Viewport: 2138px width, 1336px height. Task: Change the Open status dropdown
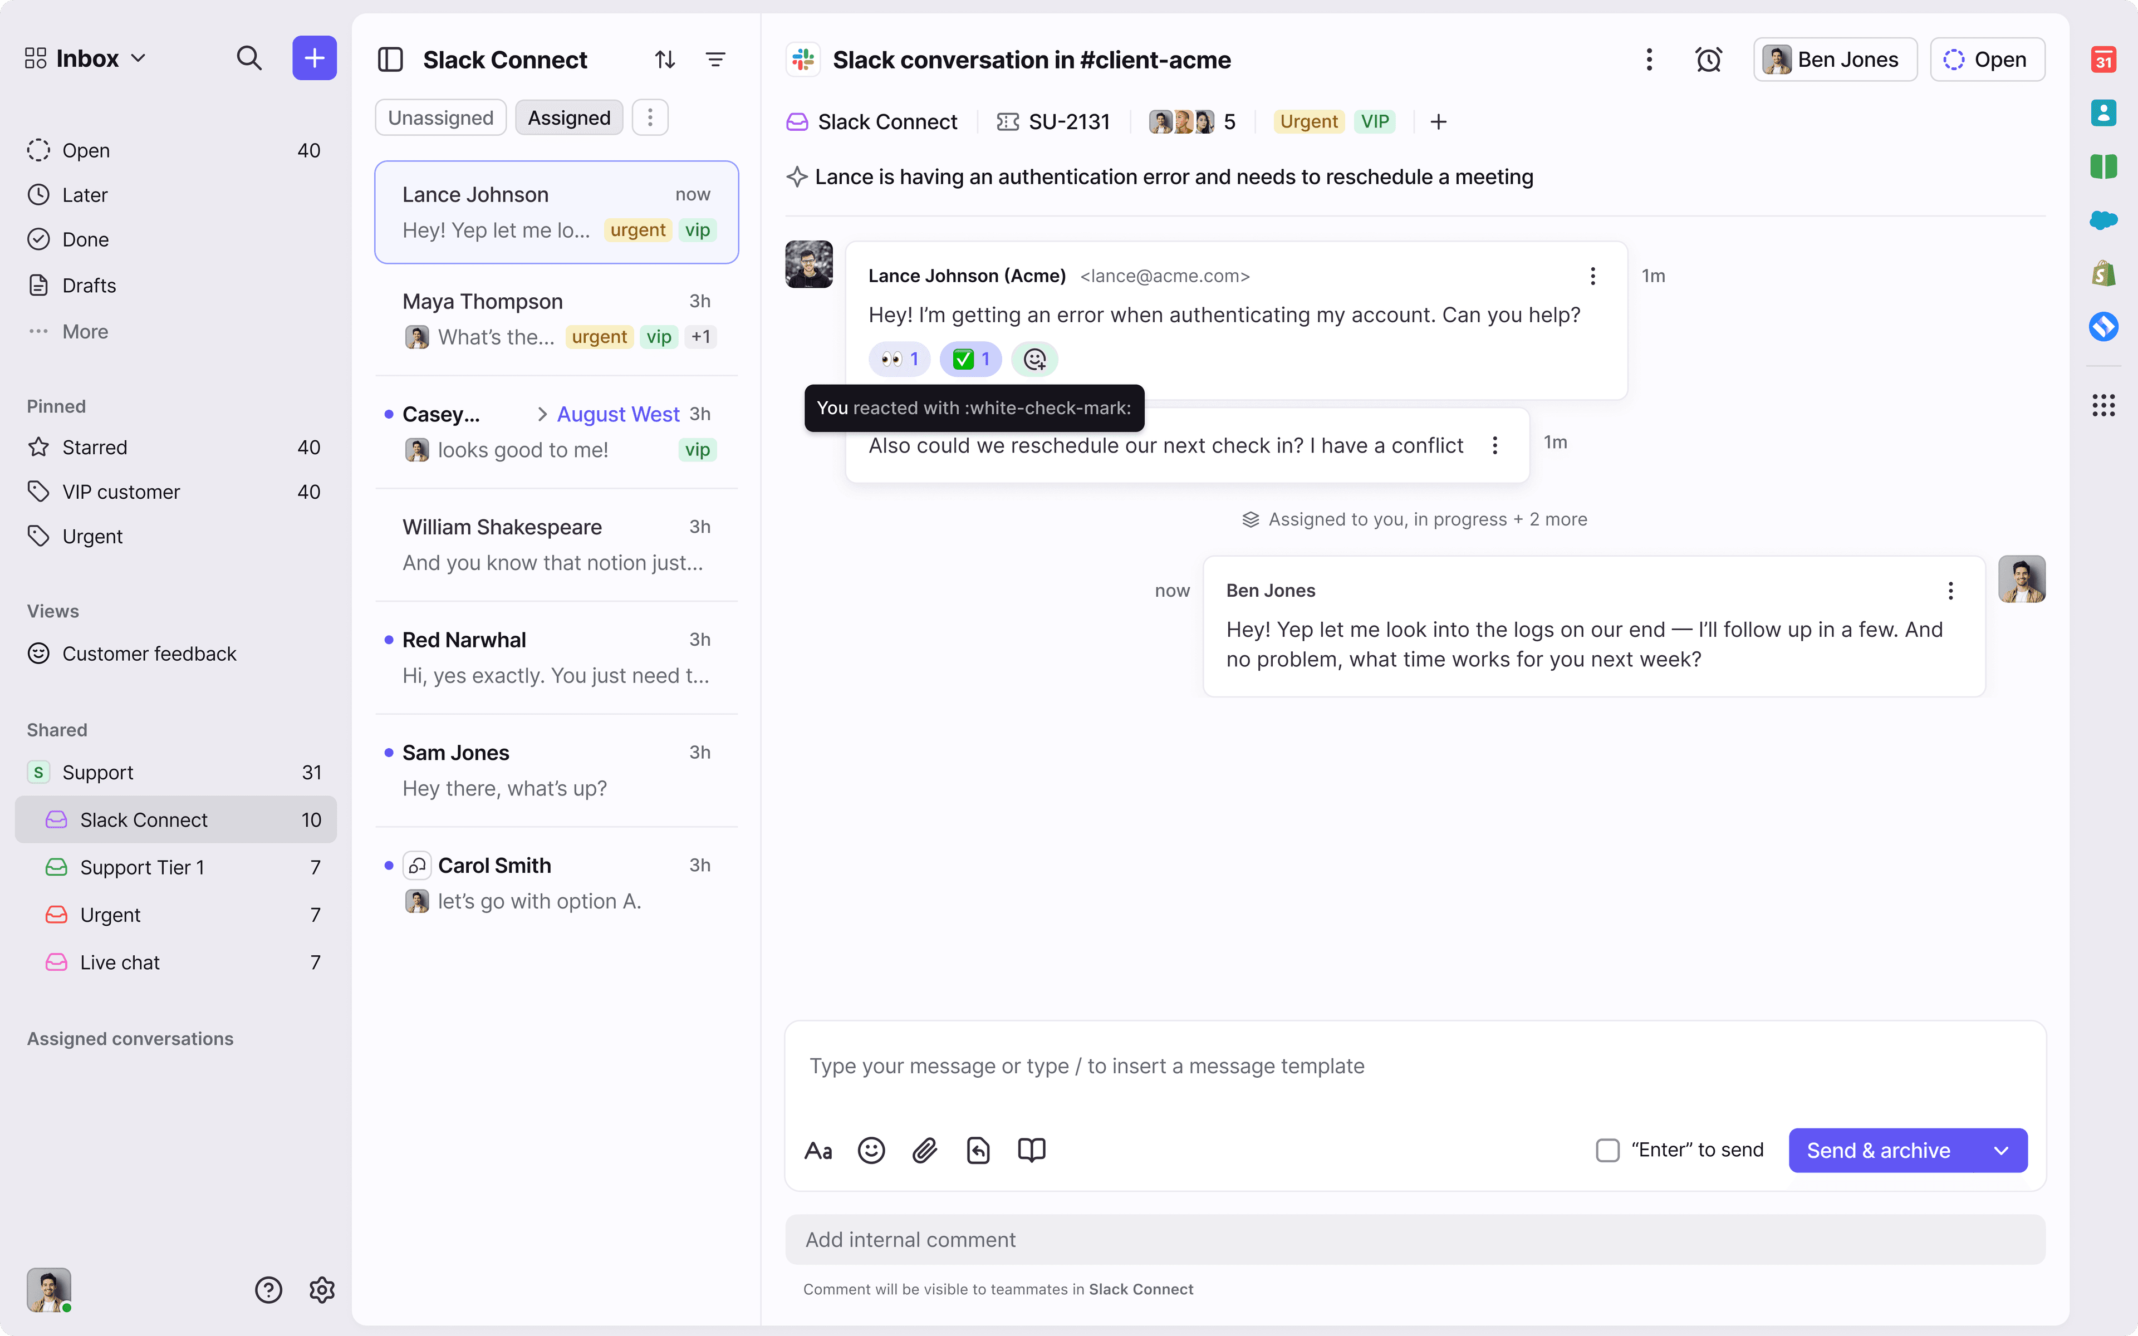pos(1987,59)
